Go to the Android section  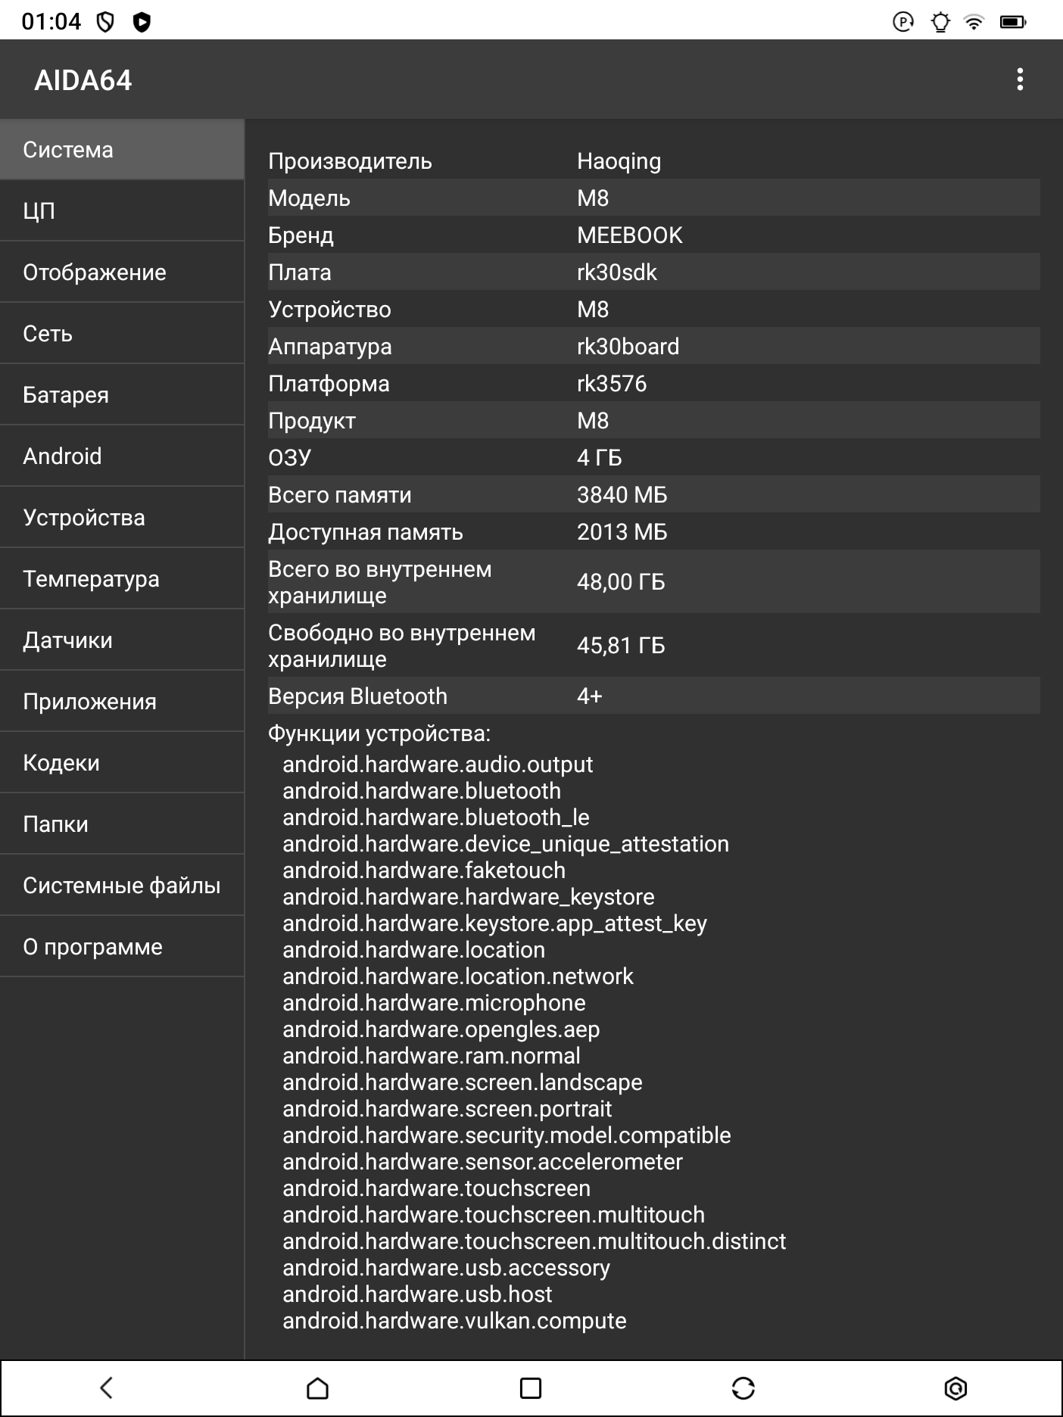122,456
